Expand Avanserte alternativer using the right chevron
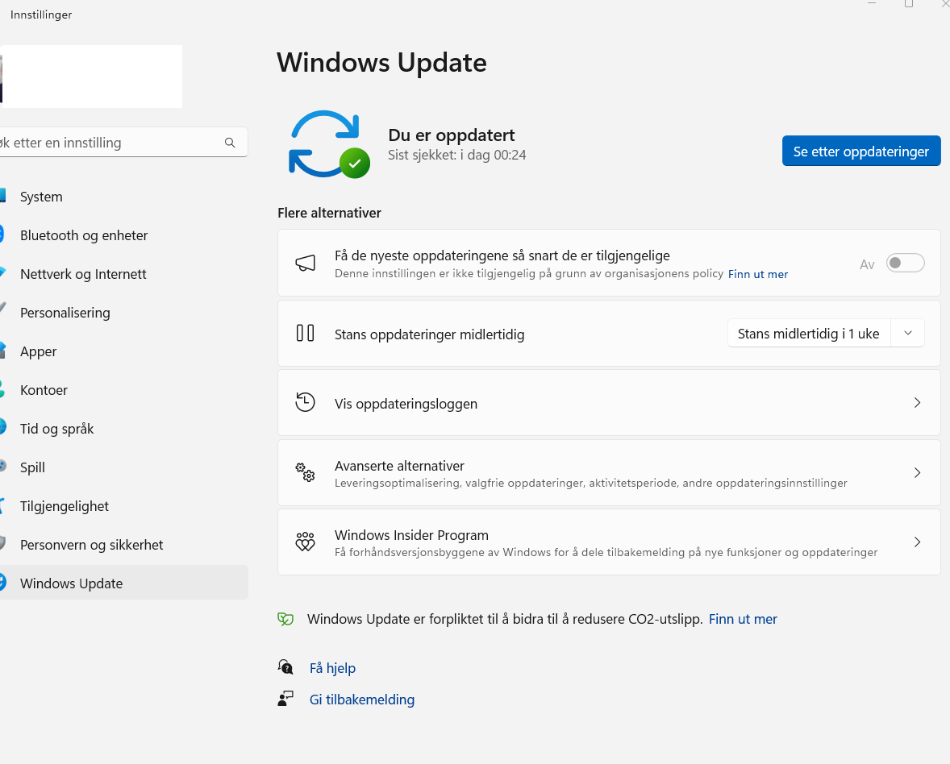This screenshot has width=950, height=764. (917, 472)
